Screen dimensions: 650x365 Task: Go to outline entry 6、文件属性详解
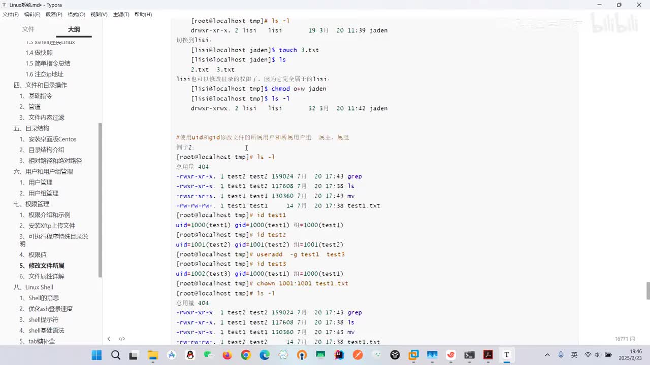tap(42, 276)
